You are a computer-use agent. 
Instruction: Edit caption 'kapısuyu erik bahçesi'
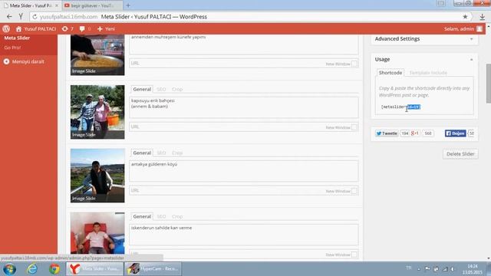click(x=244, y=107)
